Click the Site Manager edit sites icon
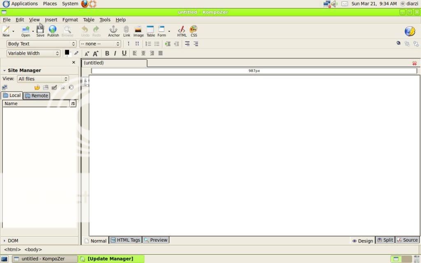The image size is (421, 263). coord(5,88)
